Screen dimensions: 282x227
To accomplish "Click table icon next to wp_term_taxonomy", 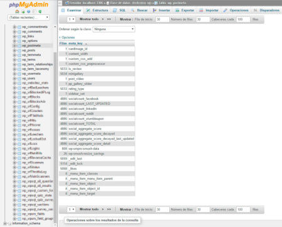I will (x=19, y=69).
